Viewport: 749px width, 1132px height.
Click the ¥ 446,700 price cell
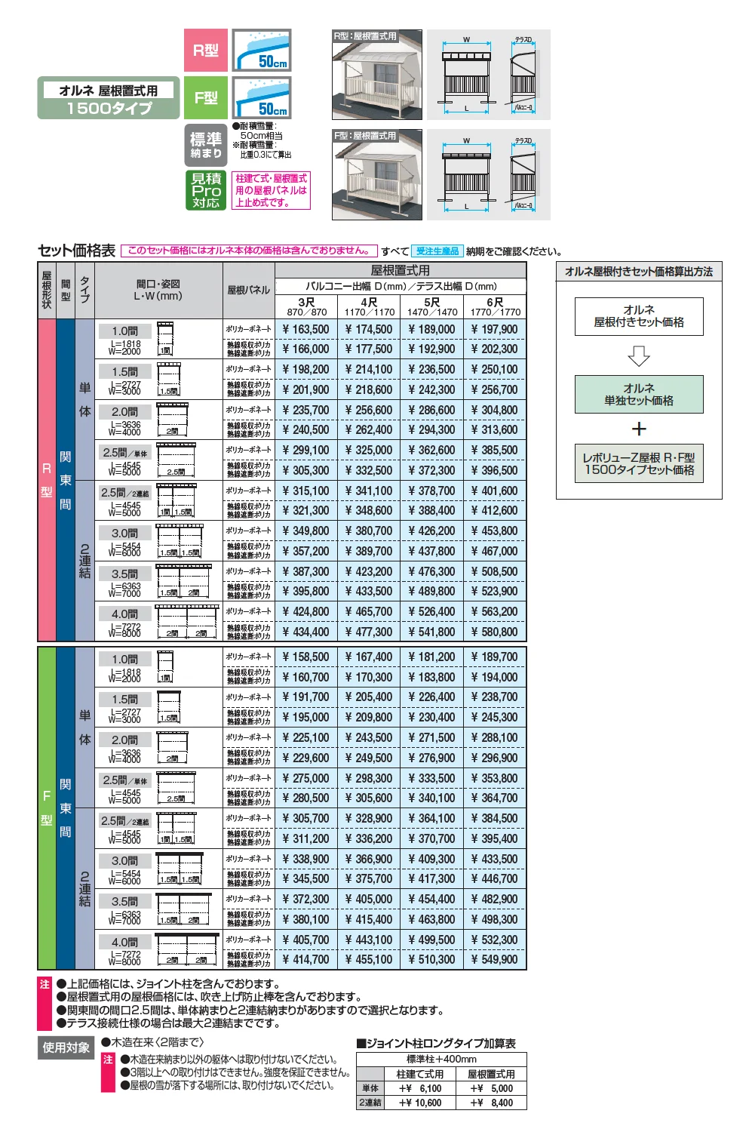[495, 879]
